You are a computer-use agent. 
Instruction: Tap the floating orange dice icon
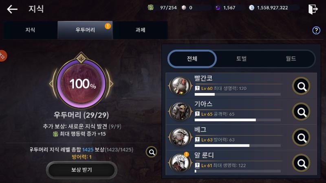(2, 56)
